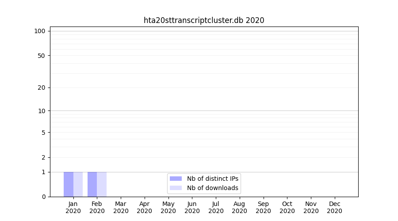Click the Dec 2020 x-axis label
The height and width of the screenshot is (221, 398).
[x=334, y=207]
